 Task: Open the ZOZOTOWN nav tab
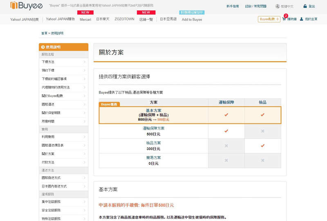point(124,19)
